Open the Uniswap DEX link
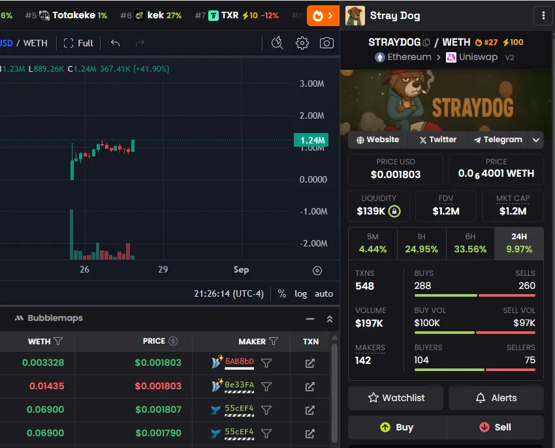The image size is (555, 448). 472,57
